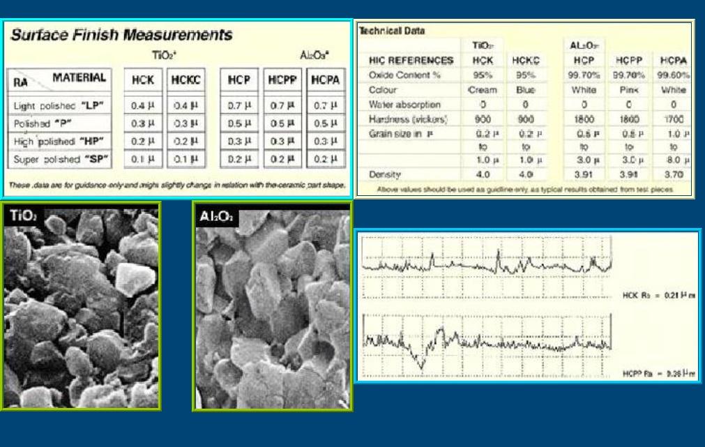The height and width of the screenshot is (447, 705).
Task: Select the Density row label
Action: (384, 174)
